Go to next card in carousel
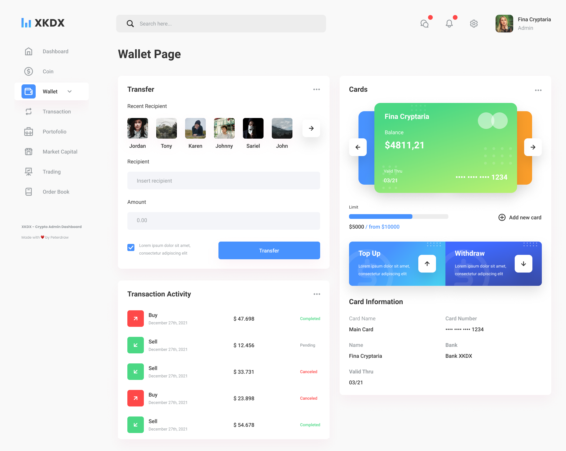This screenshot has height=451, width=566. click(533, 147)
